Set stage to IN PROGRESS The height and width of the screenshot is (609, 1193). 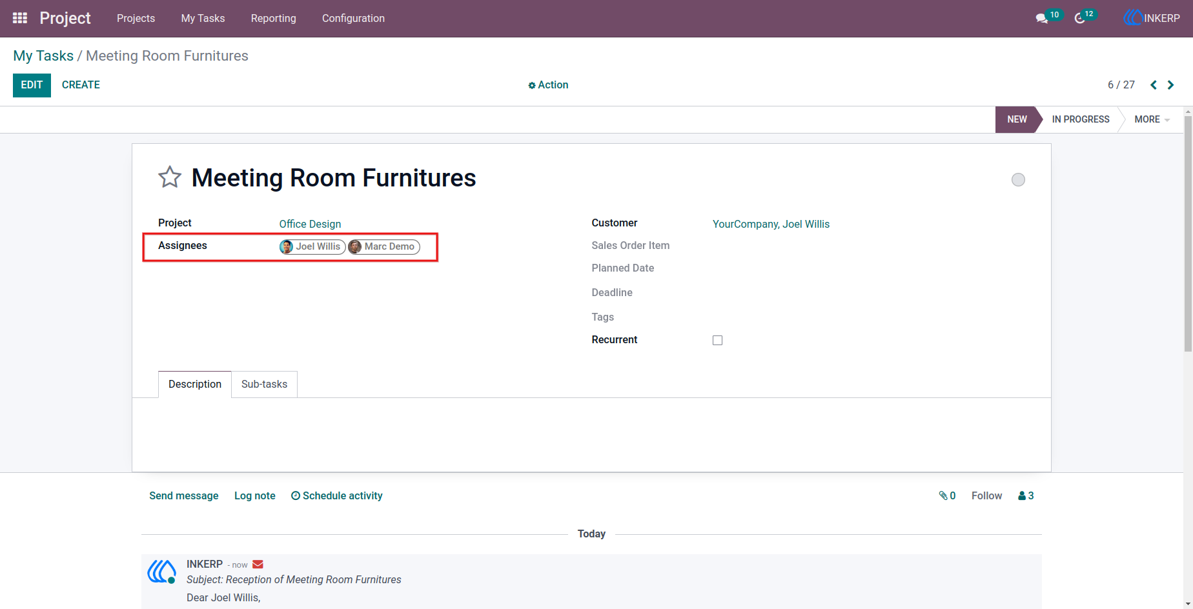[x=1080, y=119]
